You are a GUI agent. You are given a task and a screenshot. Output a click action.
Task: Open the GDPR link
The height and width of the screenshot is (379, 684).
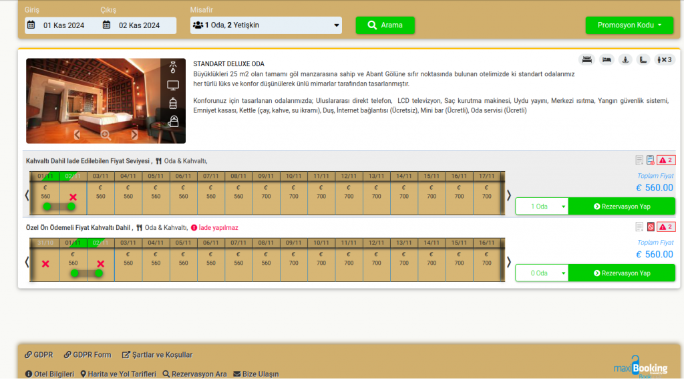(x=39, y=355)
